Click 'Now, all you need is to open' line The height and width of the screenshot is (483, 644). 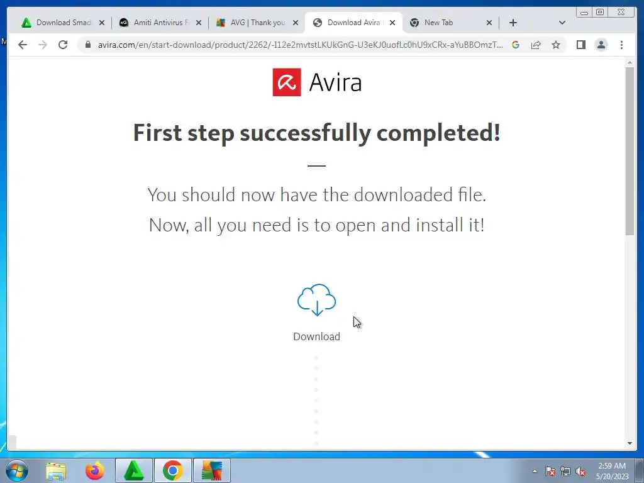(317, 225)
